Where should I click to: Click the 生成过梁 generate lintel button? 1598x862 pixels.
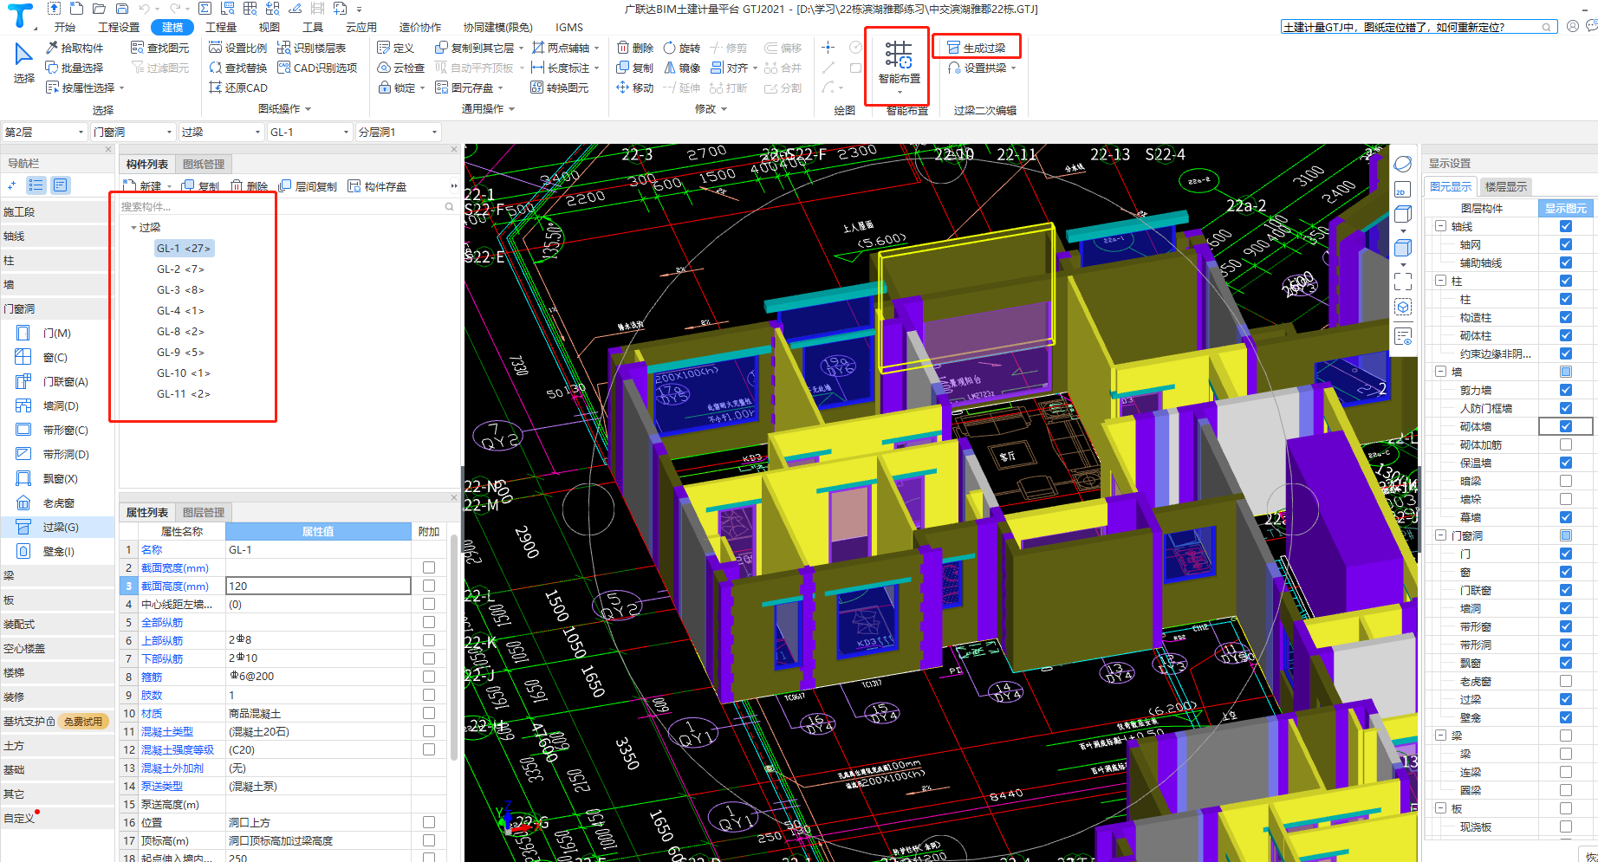(x=977, y=48)
